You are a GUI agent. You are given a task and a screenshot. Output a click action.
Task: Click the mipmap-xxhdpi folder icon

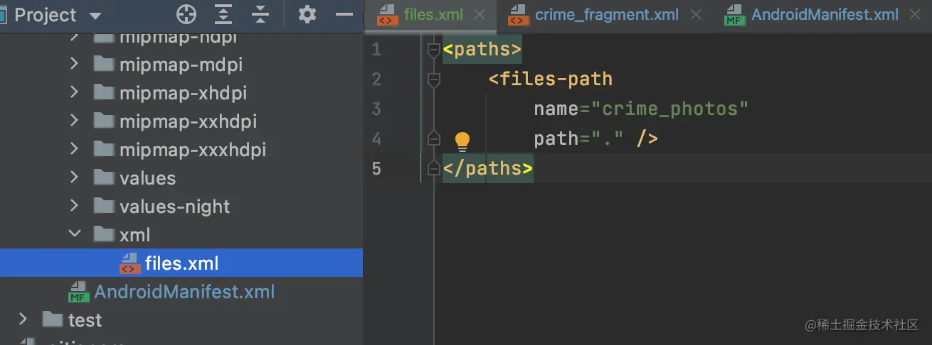(x=104, y=121)
